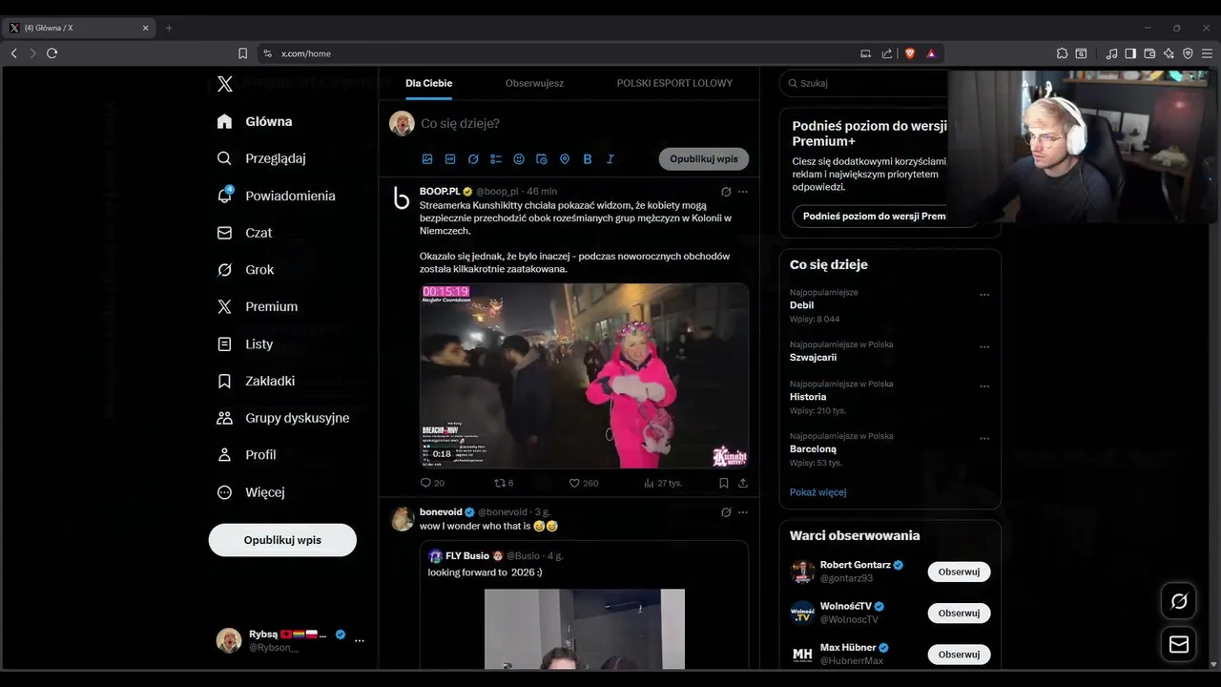Click Grok icon on bonevoid post
The image size is (1221, 687).
coord(726,512)
